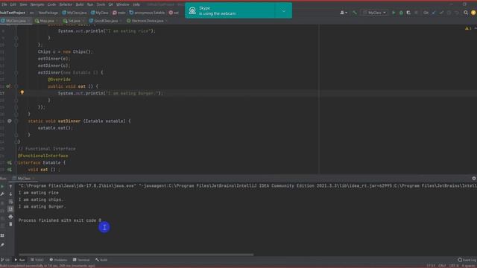Open the Build menu
The image size is (477, 268).
(x=80, y=4)
